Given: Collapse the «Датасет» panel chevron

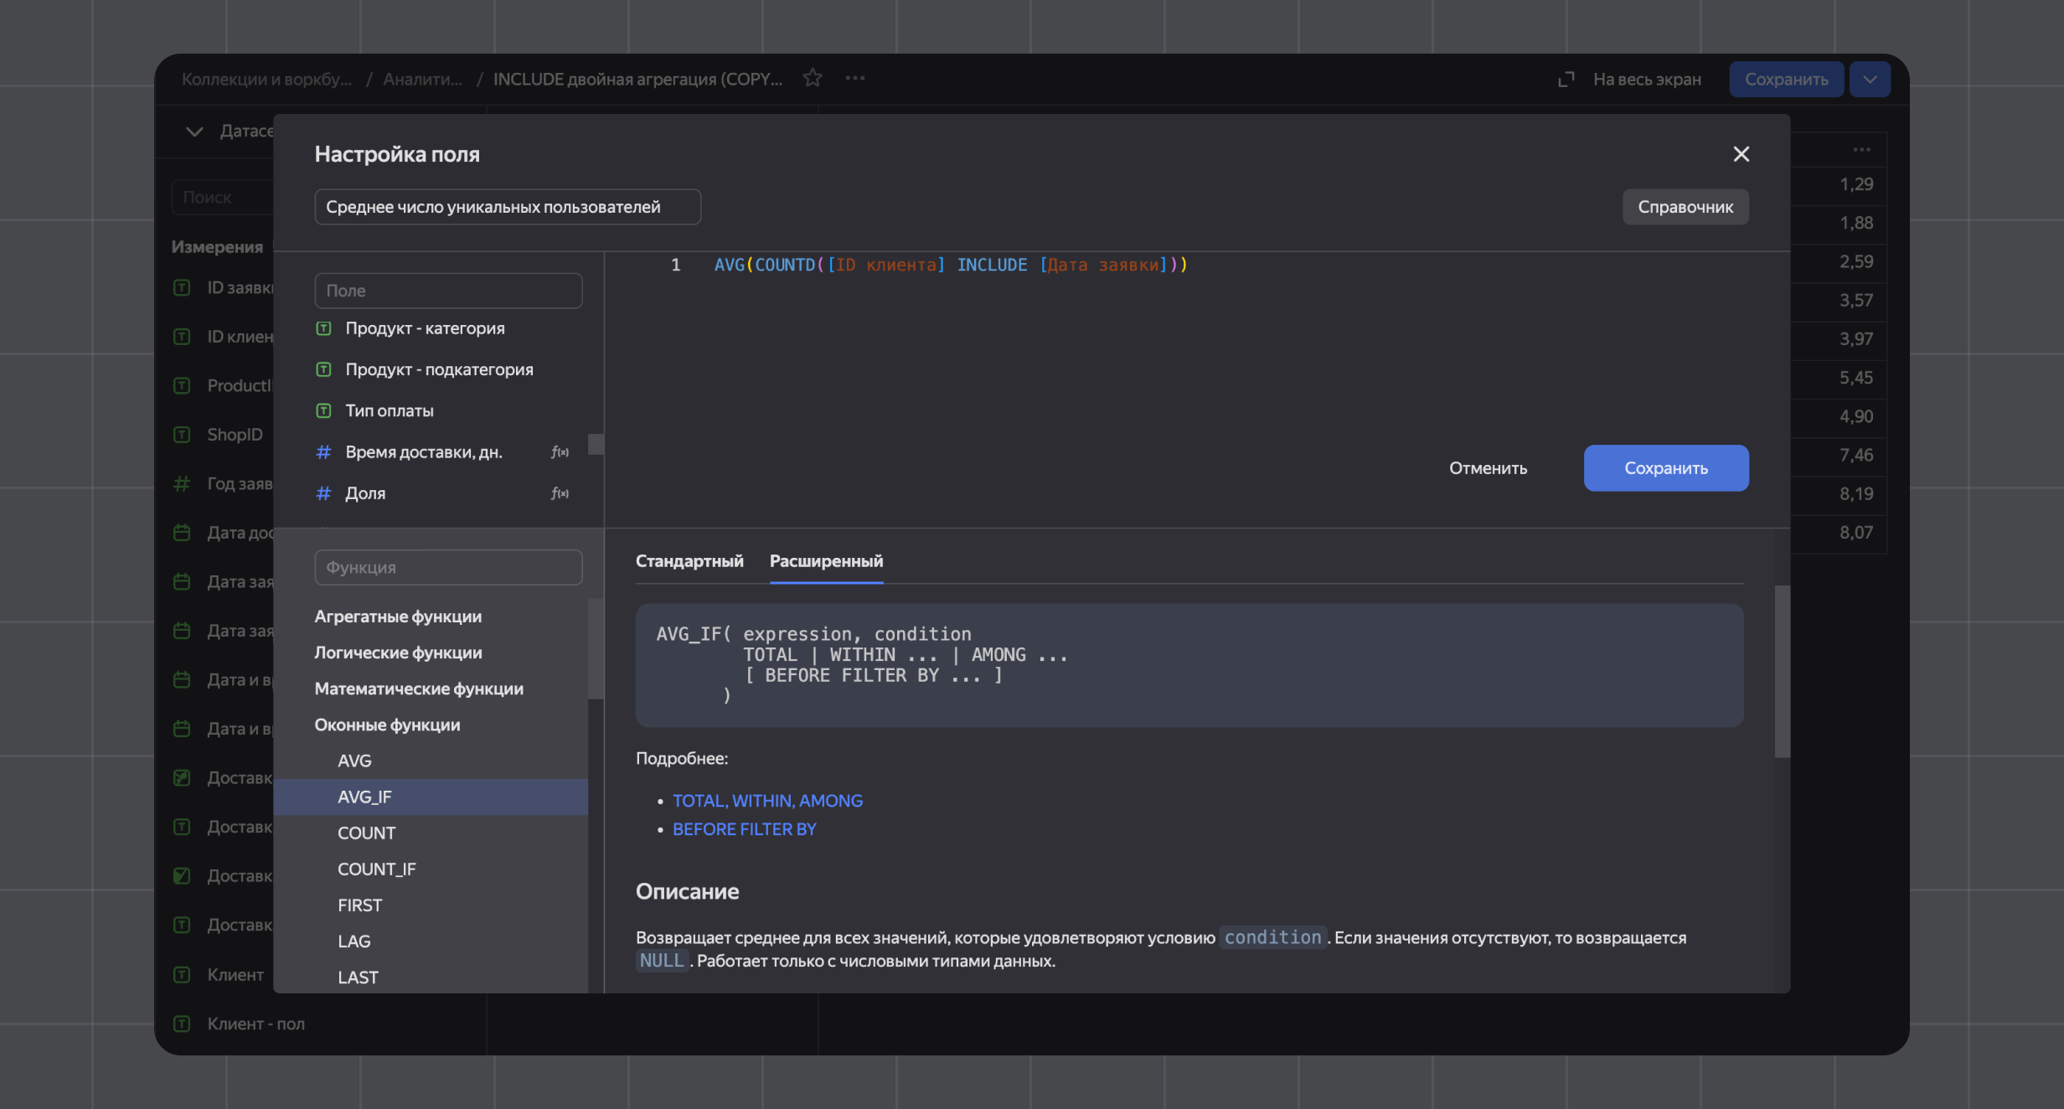Looking at the screenshot, I should 193,132.
